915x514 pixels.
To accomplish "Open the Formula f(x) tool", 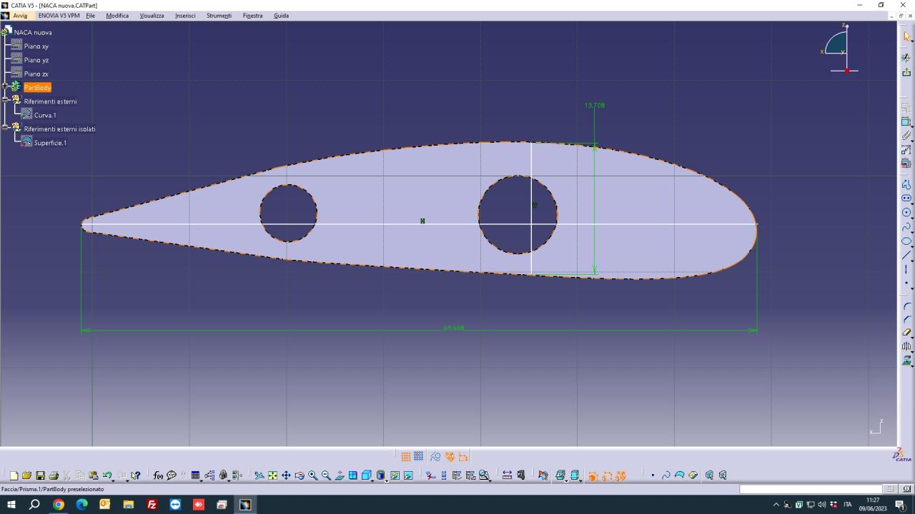I will 158,475.
